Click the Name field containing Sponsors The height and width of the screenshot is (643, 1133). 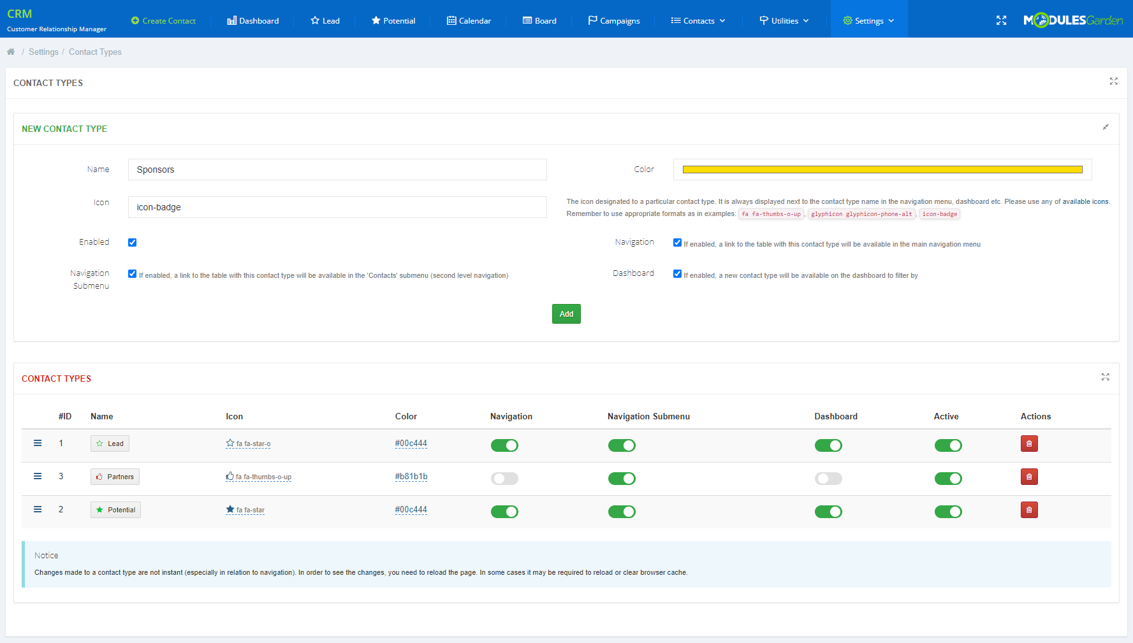[337, 170]
